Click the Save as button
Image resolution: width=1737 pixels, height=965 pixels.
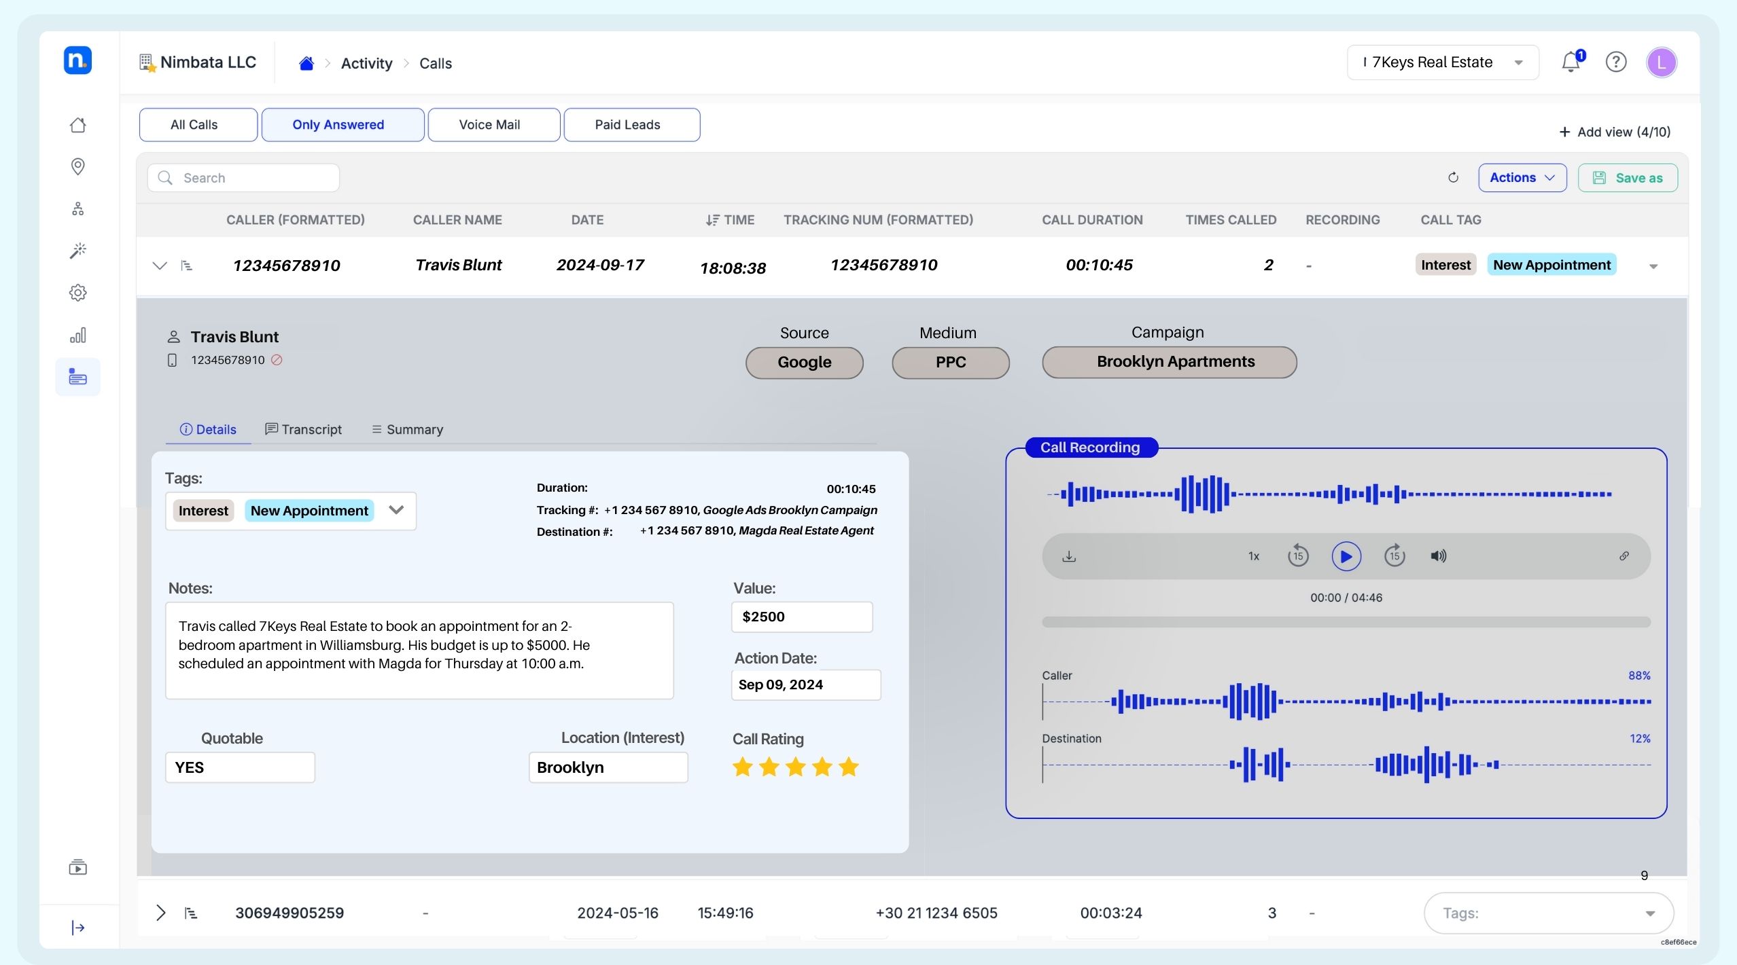pos(1628,178)
